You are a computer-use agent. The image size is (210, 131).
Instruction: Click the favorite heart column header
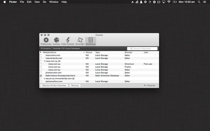pos(41,52)
